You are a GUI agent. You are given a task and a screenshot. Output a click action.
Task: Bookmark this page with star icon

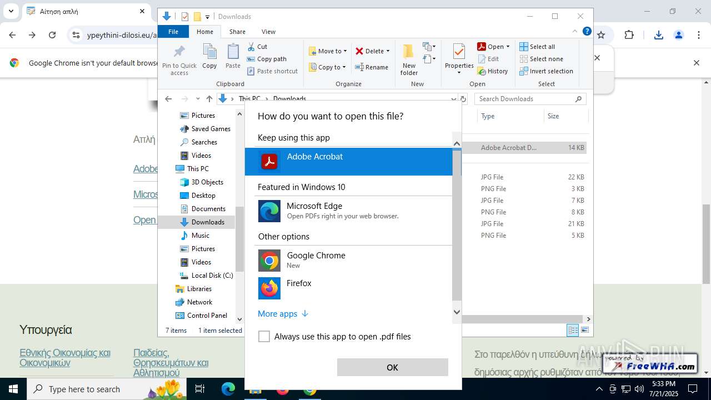point(601,35)
